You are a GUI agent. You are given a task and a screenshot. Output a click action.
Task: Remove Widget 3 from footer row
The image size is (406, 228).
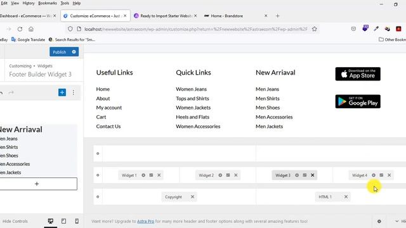coord(313,175)
